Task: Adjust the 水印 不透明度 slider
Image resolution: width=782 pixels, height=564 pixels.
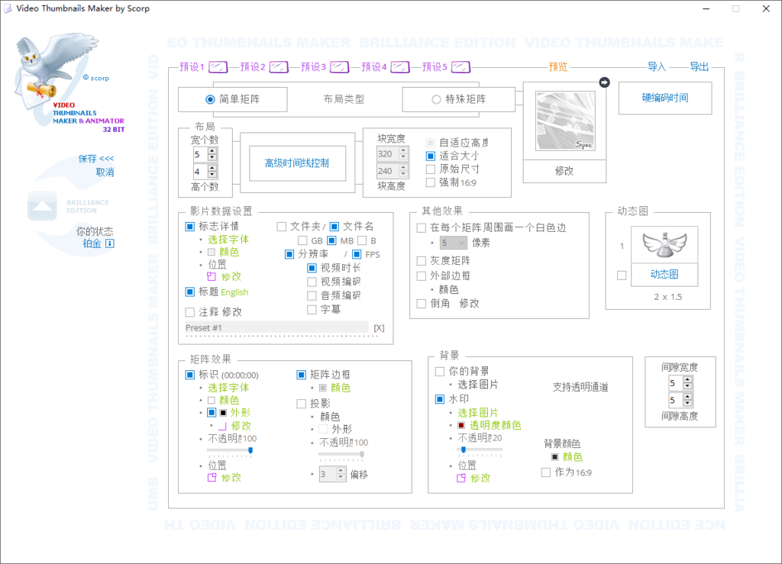Action: click(480, 450)
